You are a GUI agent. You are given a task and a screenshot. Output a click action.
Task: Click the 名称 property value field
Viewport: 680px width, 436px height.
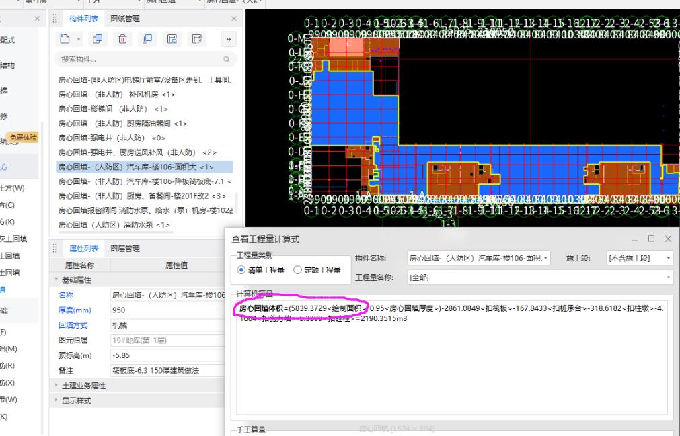tap(168, 295)
